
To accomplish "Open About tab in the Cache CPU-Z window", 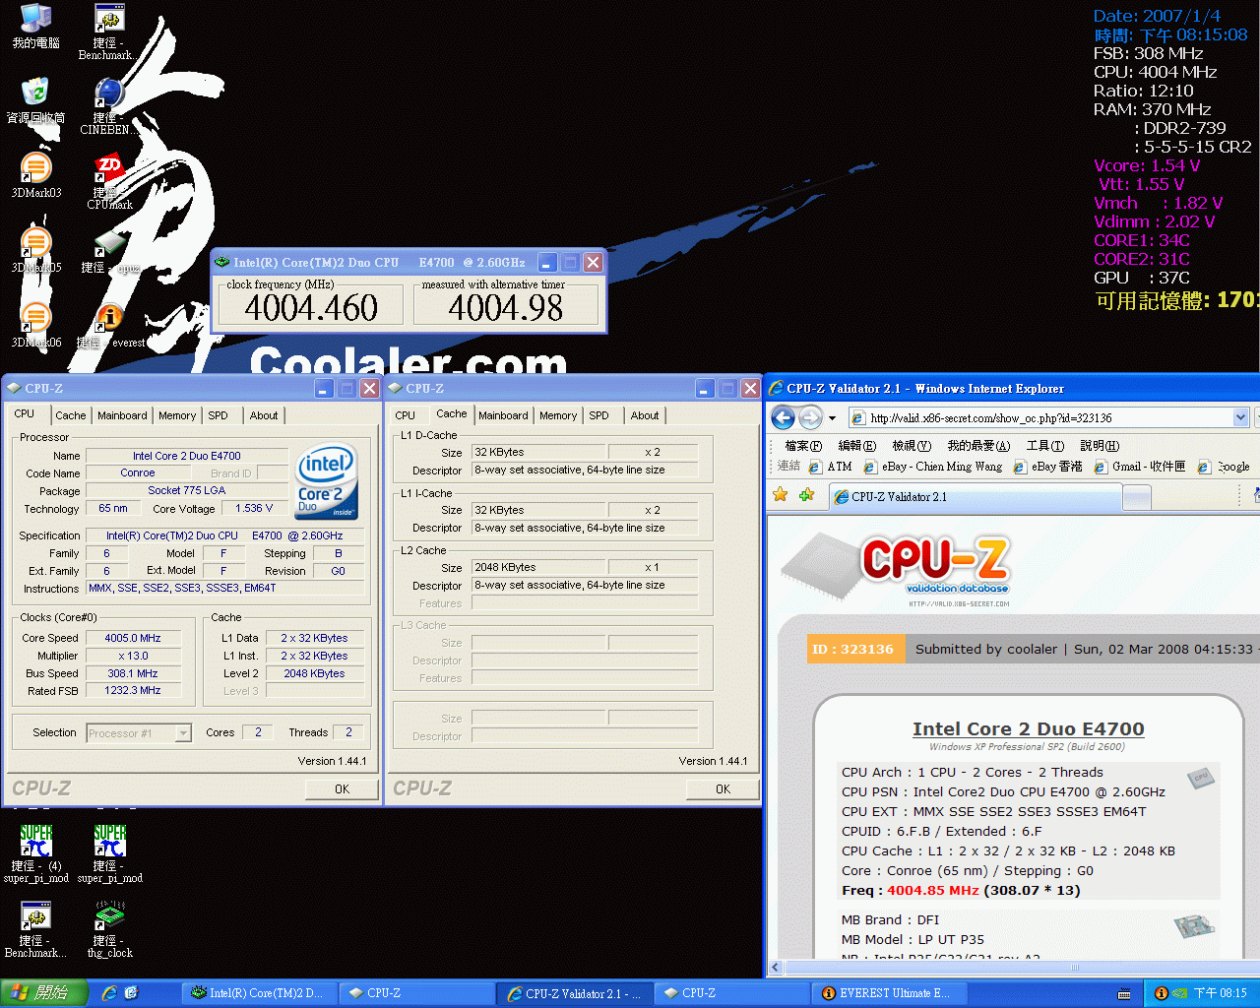I will (645, 415).
